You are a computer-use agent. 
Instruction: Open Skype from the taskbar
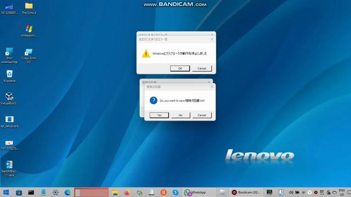[x=175, y=192]
